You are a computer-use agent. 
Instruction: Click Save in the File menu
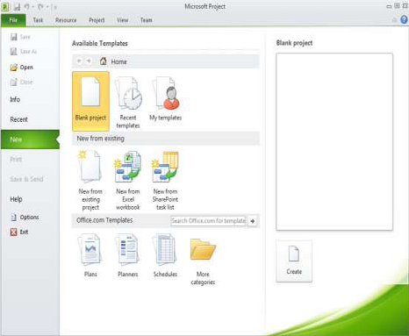20,37
